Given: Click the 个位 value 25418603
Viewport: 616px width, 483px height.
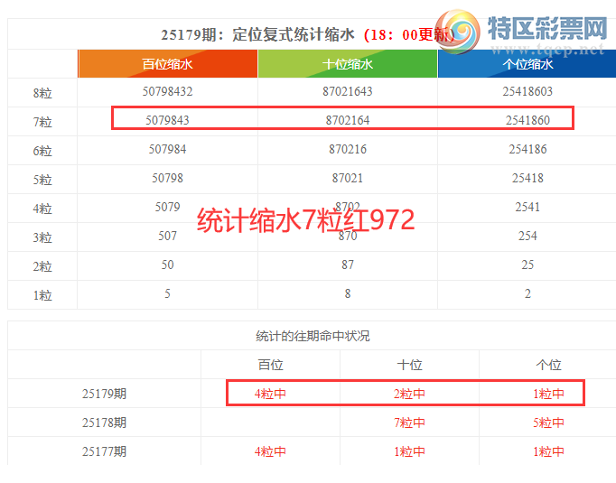Looking at the screenshot, I should pos(527,92).
